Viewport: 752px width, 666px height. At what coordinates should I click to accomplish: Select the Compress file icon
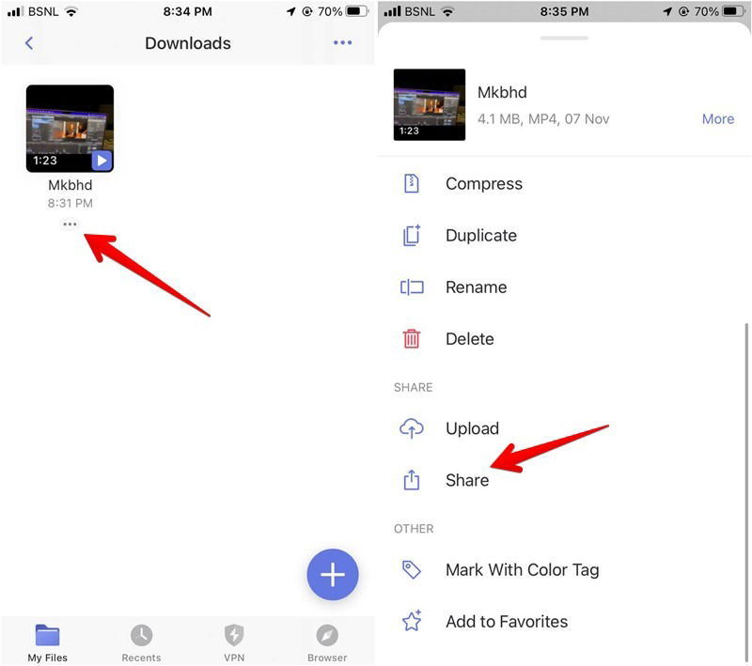click(412, 184)
